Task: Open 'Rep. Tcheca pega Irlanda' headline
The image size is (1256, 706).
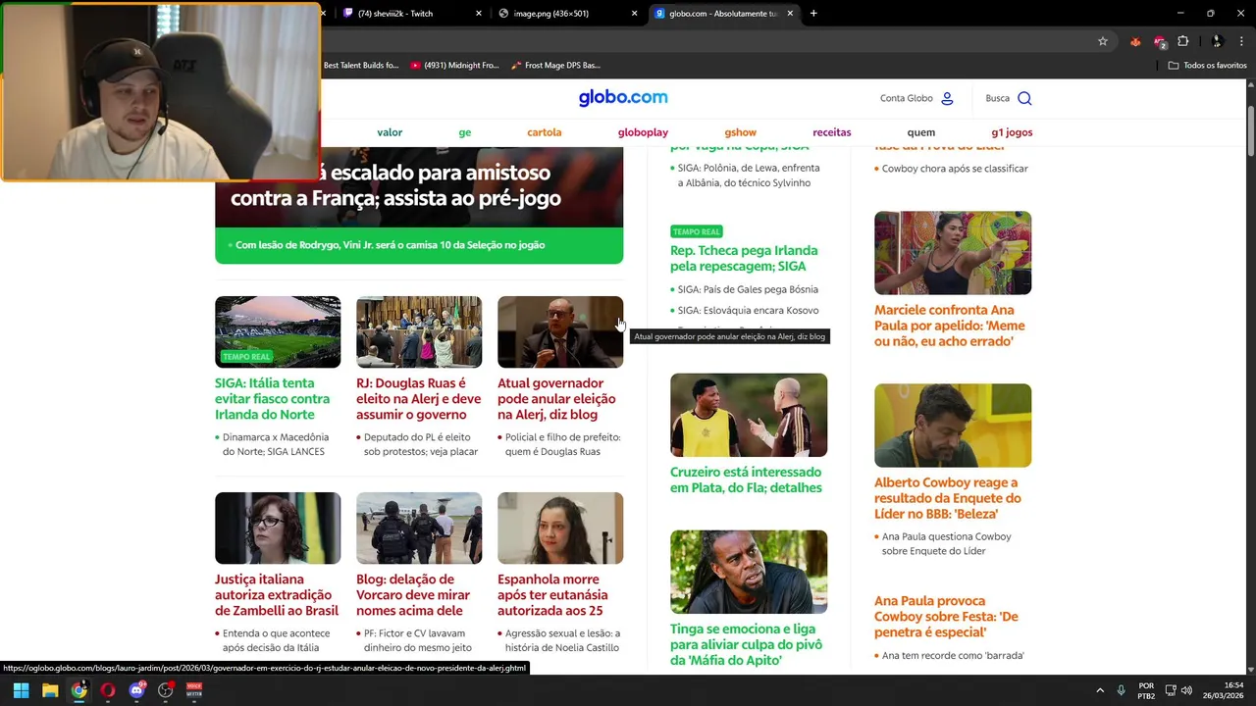Action: [744, 258]
